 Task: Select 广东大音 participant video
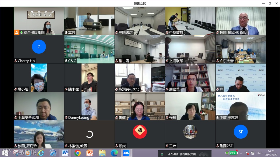coord(241,49)
